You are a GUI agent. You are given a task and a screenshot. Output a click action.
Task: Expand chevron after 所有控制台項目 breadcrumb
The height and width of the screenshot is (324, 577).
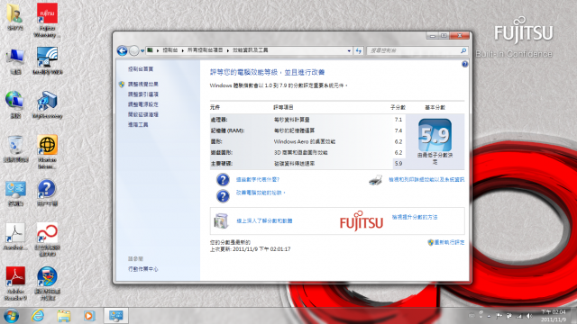coord(228,50)
